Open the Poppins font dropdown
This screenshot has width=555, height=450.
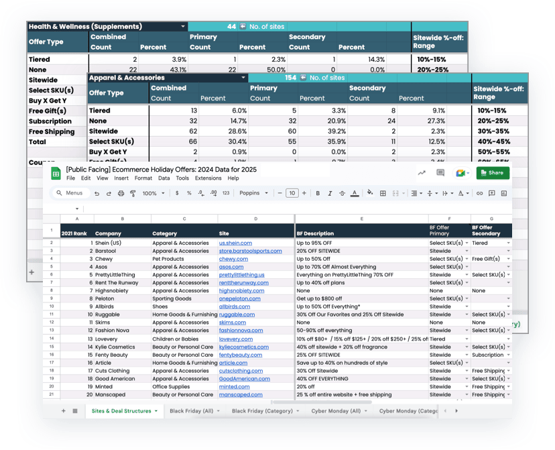(253, 193)
